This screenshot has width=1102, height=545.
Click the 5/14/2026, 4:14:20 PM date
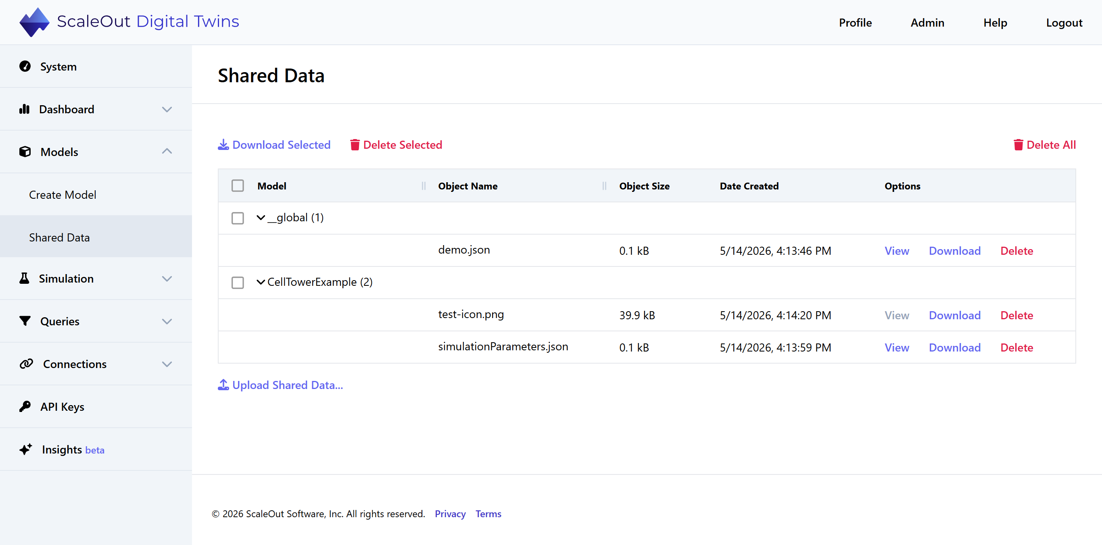coord(775,315)
